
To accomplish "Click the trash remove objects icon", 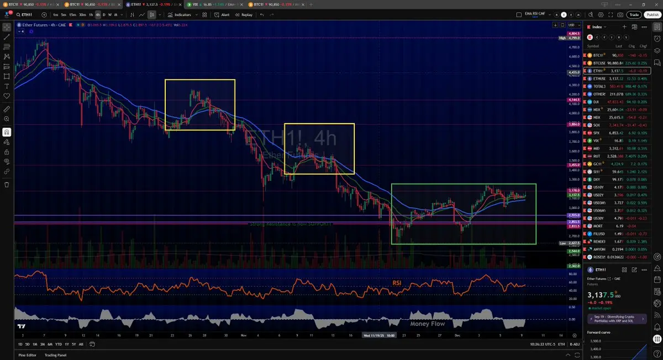I will pyautogui.click(x=7, y=184).
